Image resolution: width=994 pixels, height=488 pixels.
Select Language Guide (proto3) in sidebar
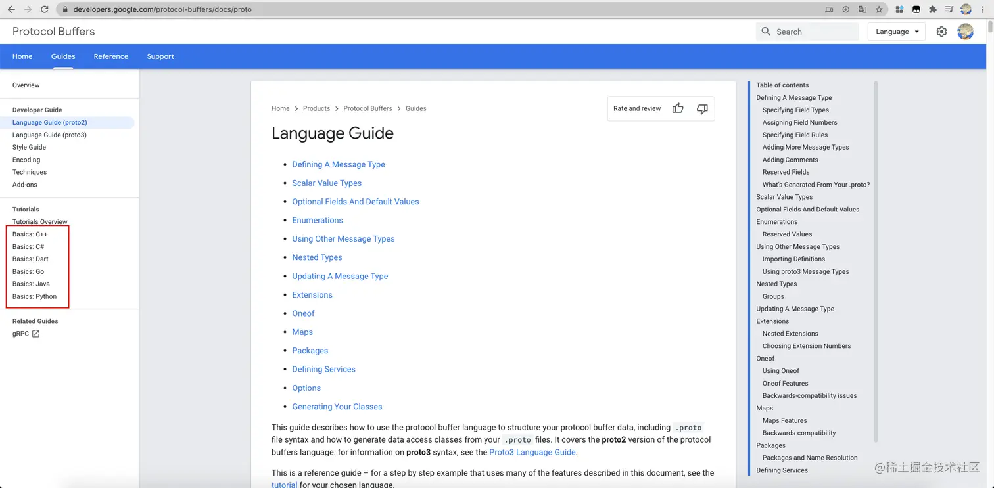[x=49, y=135]
